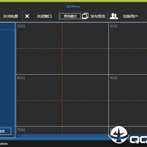Click the switch user people icon

click(x=114, y=16)
